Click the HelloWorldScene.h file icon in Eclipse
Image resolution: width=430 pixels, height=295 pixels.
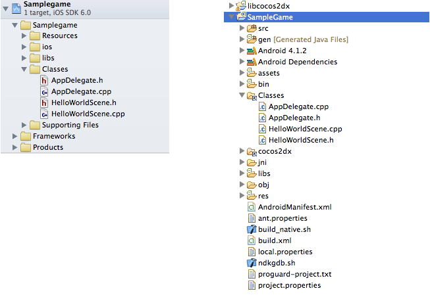(262, 140)
